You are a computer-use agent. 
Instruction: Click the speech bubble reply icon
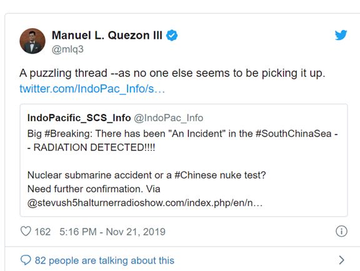tap(26, 260)
